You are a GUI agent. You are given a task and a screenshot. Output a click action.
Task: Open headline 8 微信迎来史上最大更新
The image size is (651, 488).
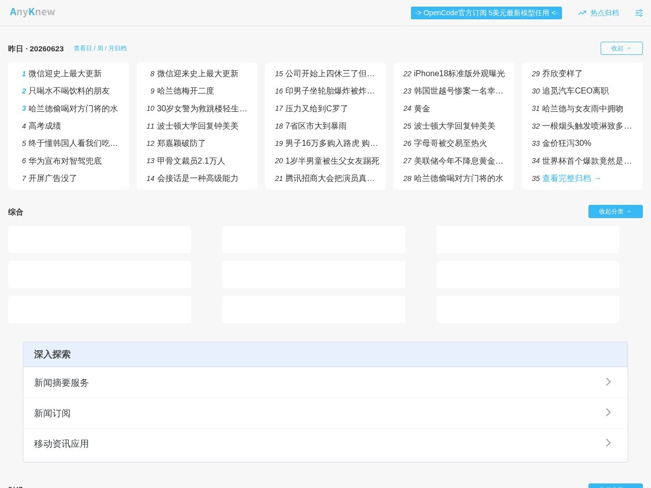coord(198,74)
